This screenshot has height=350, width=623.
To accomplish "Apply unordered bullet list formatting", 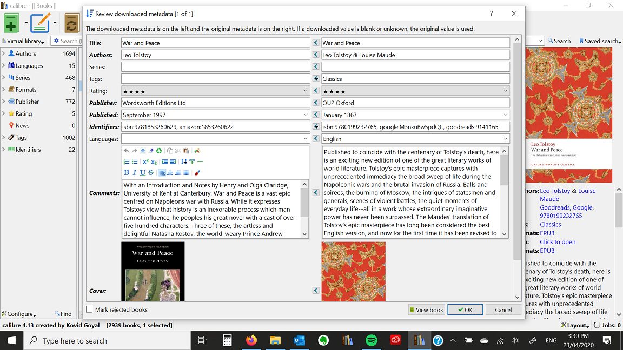I will pos(135,161).
